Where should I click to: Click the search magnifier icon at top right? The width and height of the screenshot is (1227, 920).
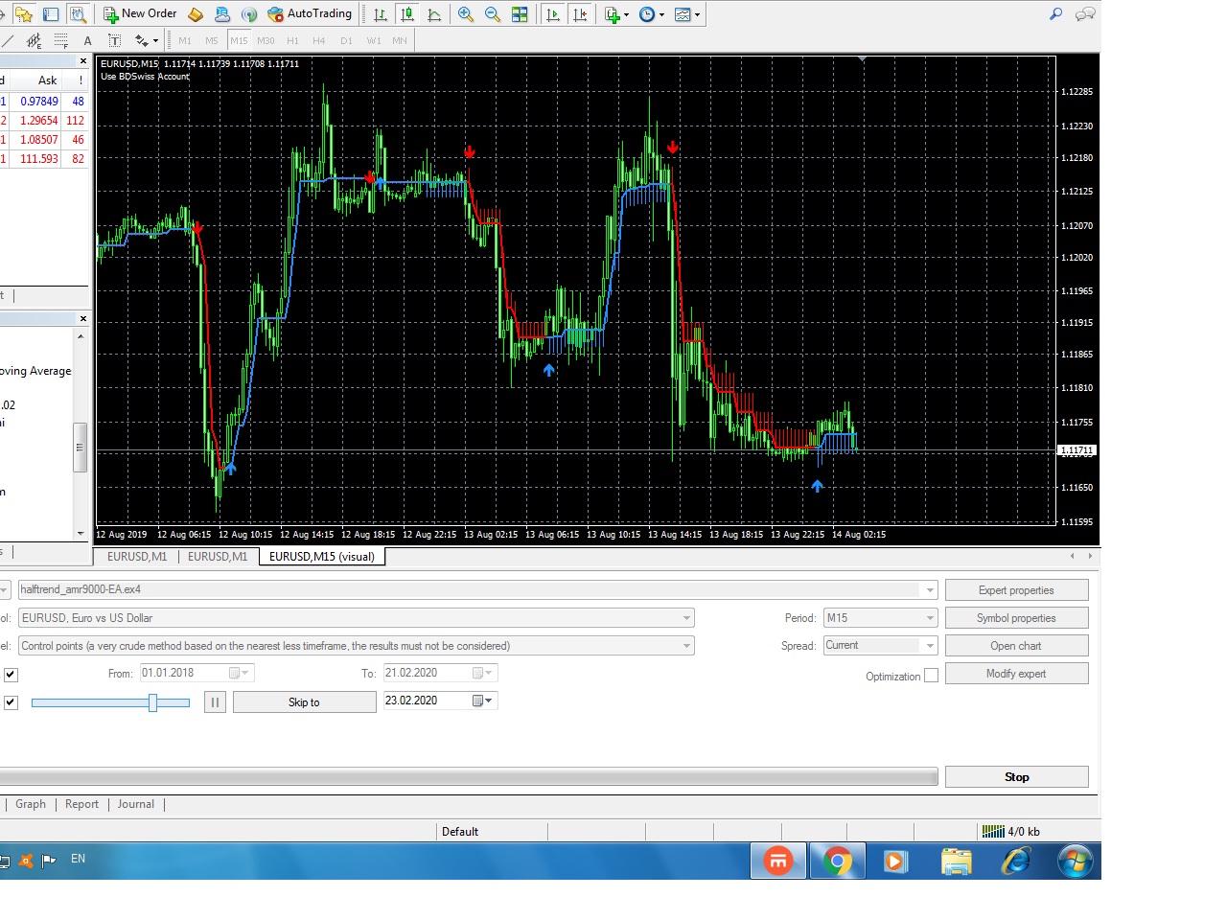point(1055,14)
